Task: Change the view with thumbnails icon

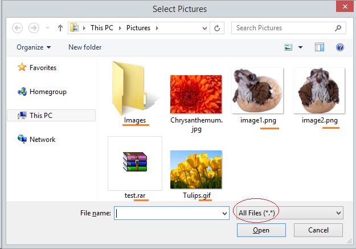Action: 288,47
